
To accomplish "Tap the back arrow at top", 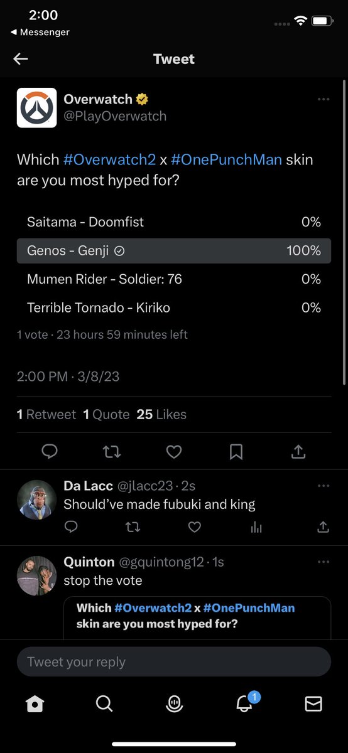I will (21, 59).
